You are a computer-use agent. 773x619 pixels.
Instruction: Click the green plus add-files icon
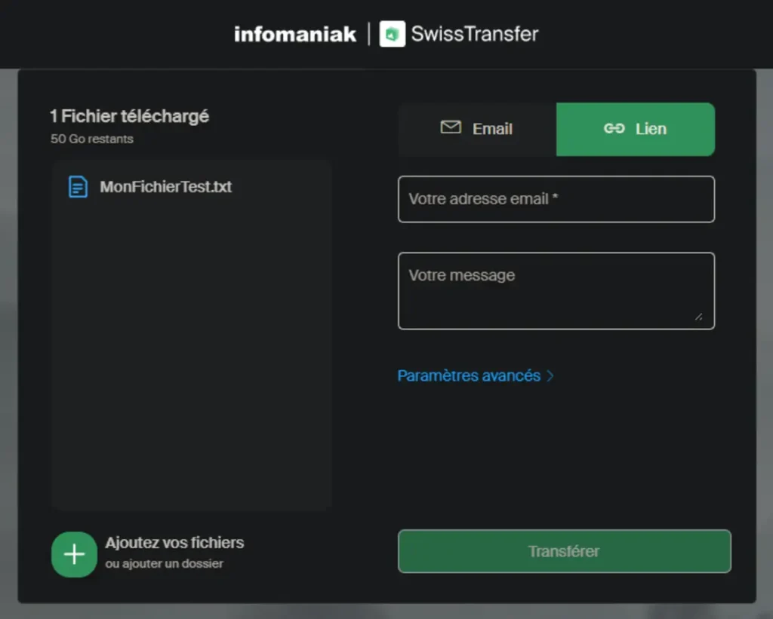[74, 554]
